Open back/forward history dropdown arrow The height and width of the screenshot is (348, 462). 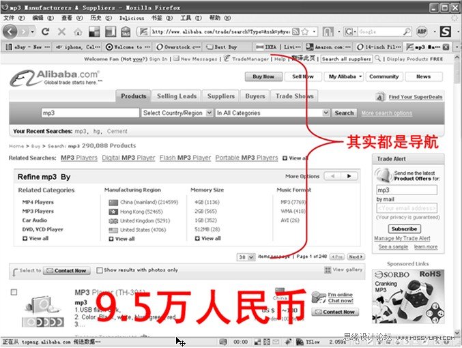tap(33, 31)
